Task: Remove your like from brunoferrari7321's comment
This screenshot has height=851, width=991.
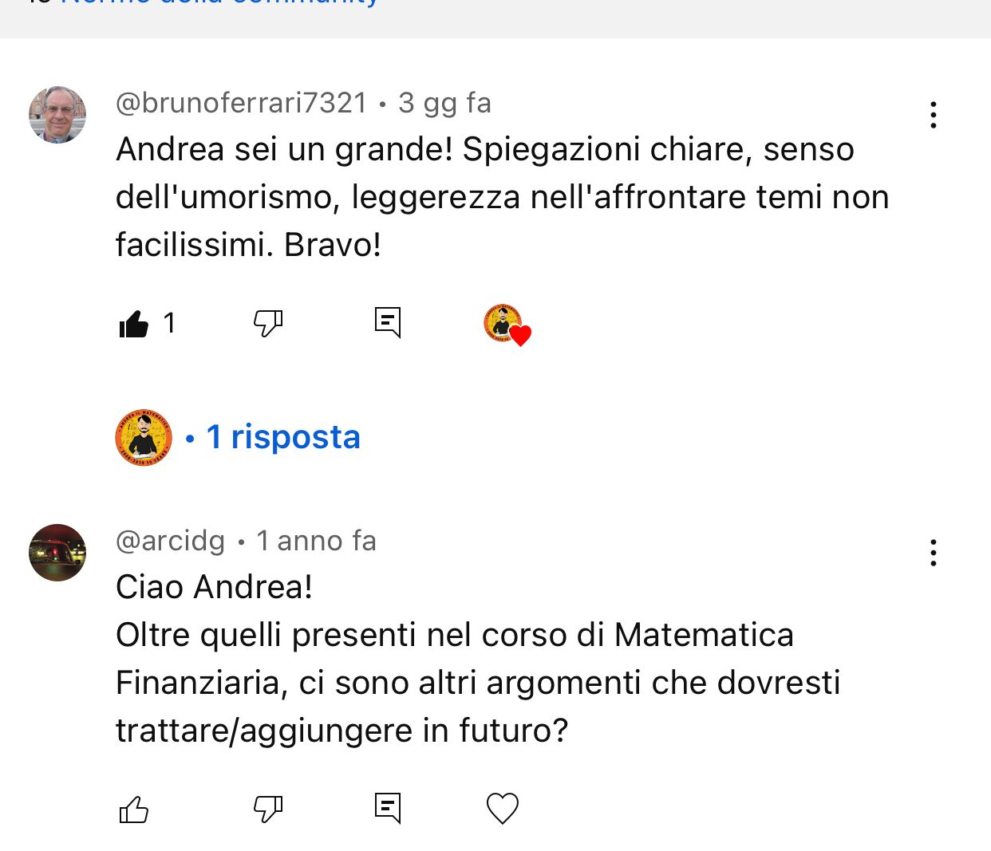Action: (x=134, y=324)
